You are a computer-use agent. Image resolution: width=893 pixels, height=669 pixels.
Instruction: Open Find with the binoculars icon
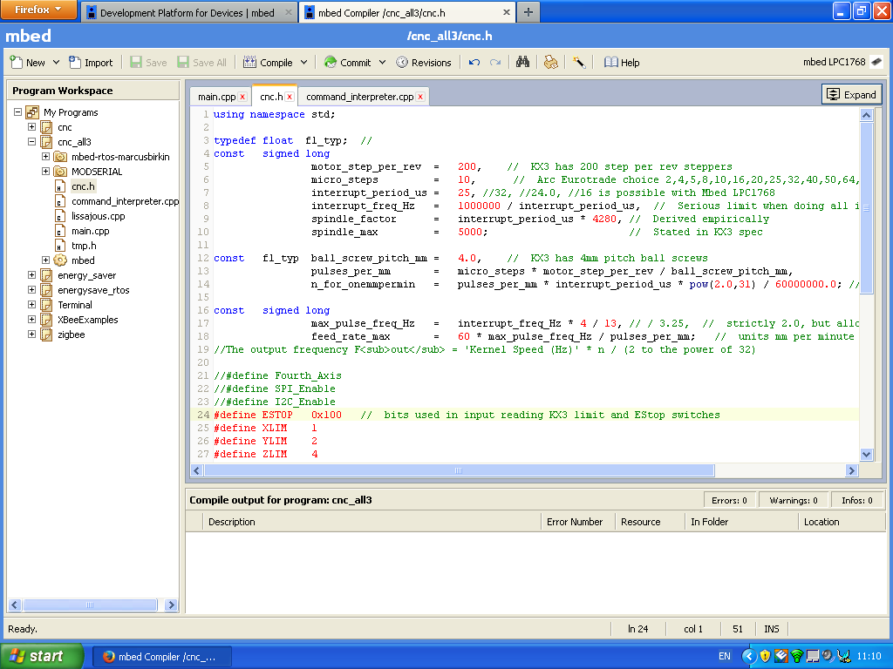[522, 62]
